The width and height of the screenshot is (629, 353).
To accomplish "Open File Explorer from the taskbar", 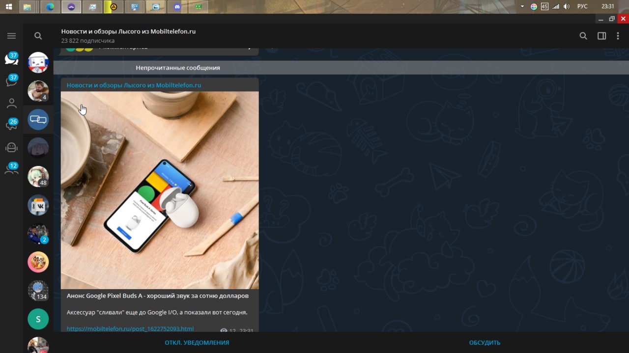I will [28, 7].
